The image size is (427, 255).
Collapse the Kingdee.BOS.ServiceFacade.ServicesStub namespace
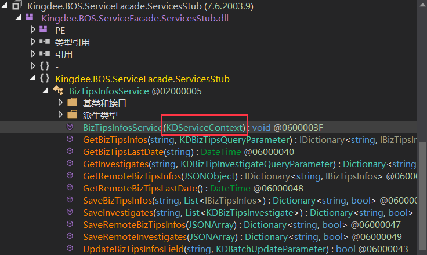click(x=32, y=78)
